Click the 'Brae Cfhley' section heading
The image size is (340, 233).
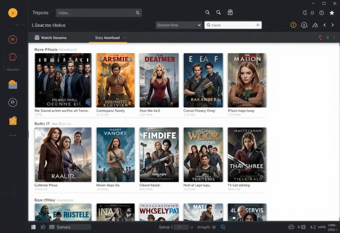pos(45,200)
